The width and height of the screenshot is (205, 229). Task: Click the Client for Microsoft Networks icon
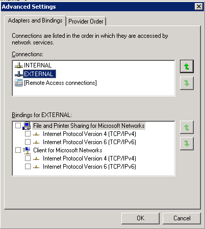pyautogui.click(x=27, y=150)
